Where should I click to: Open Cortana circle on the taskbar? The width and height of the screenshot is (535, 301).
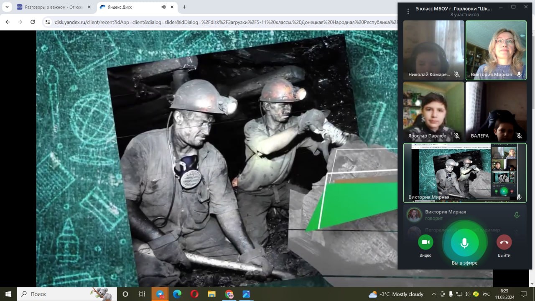click(x=125, y=294)
